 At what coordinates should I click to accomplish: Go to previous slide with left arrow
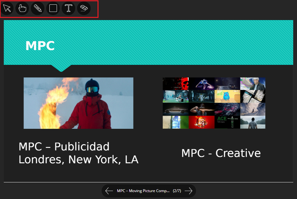pos(109,191)
